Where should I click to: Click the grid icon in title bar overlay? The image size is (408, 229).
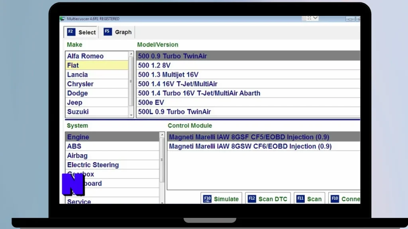304,18
